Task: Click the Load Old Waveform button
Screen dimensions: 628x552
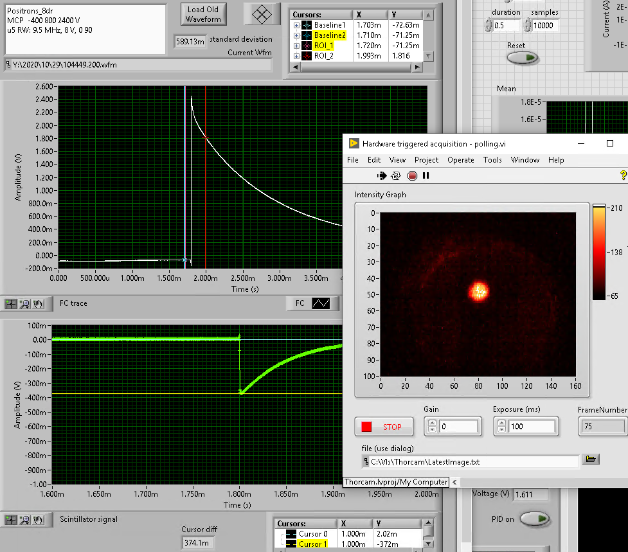Action: coord(203,14)
